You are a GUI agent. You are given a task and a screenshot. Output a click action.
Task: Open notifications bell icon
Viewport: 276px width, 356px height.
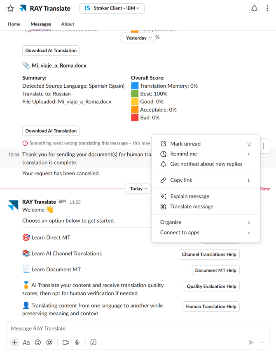pos(254,8)
